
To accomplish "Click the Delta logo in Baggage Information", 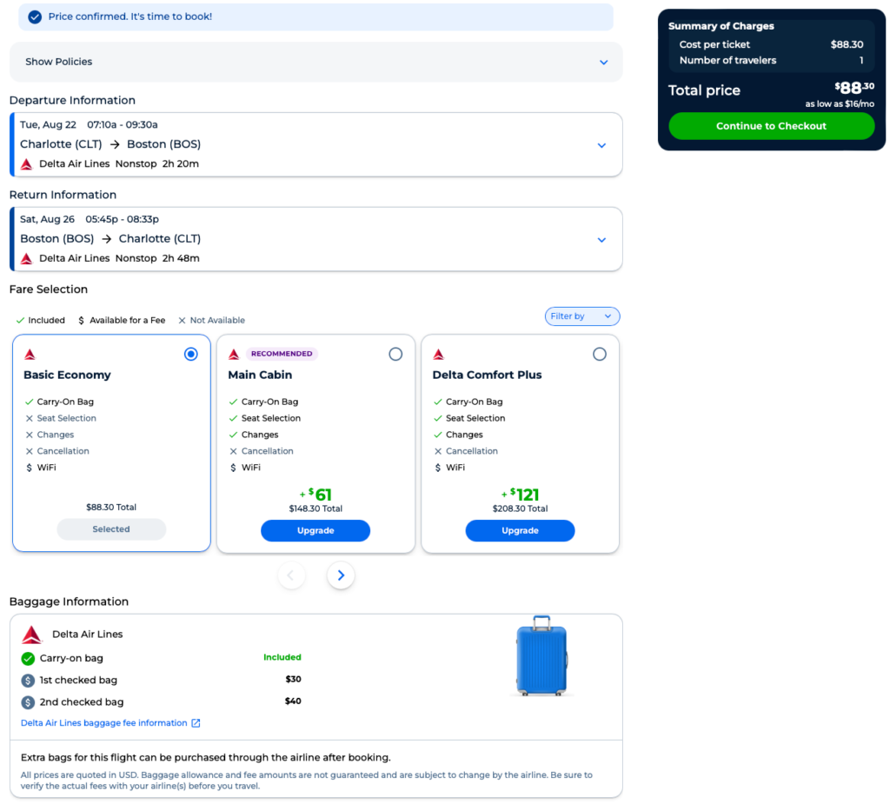I will (x=32, y=635).
